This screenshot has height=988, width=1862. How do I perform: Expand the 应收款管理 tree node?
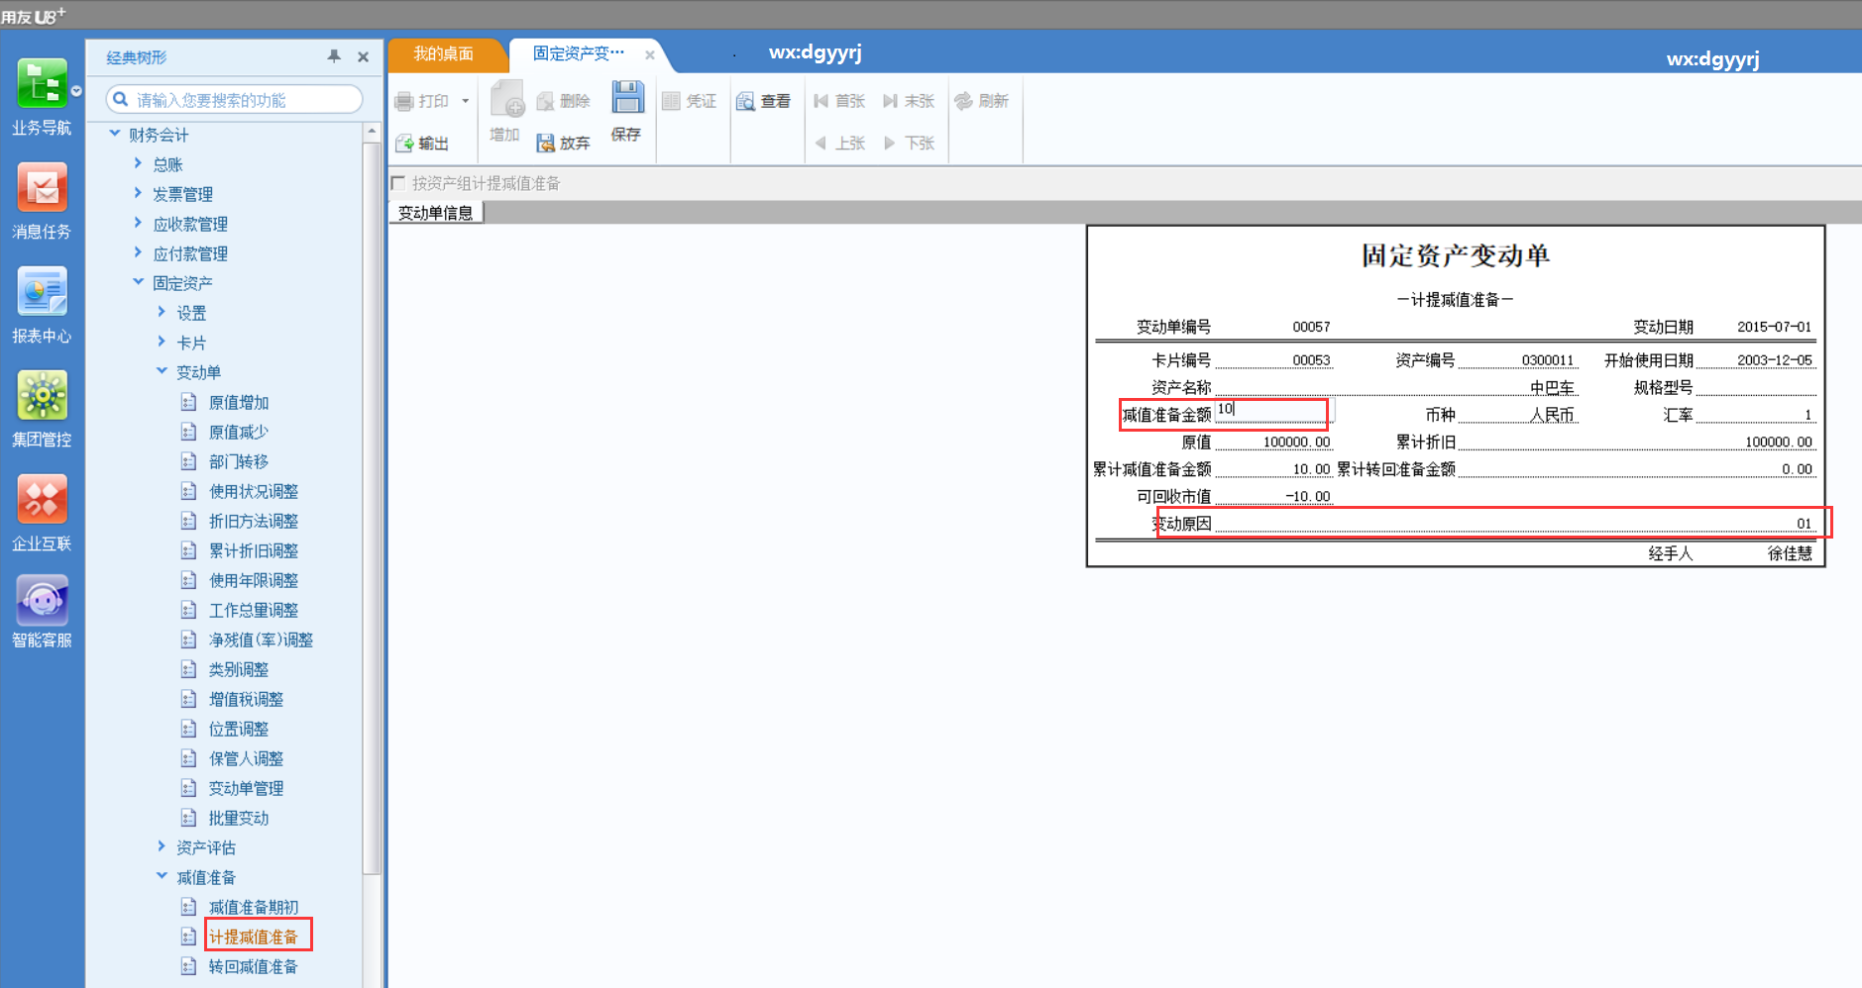tap(138, 223)
